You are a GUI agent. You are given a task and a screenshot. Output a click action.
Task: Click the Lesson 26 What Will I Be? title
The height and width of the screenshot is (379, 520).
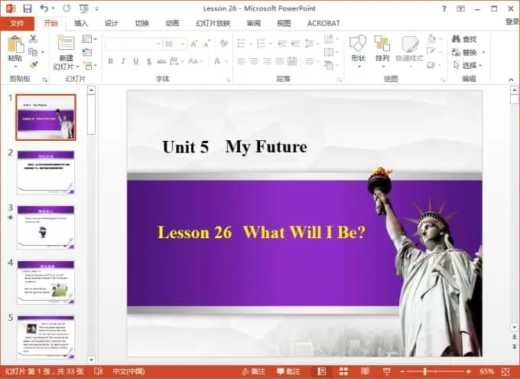tap(261, 232)
